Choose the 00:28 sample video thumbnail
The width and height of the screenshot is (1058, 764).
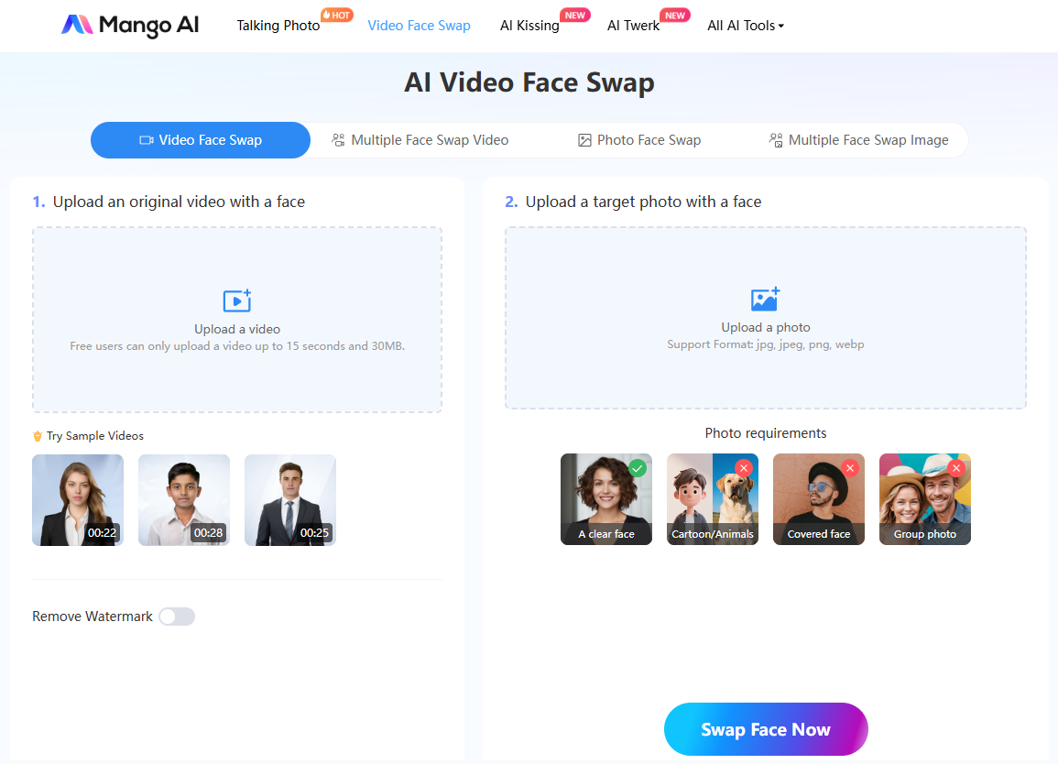pyautogui.click(x=184, y=500)
